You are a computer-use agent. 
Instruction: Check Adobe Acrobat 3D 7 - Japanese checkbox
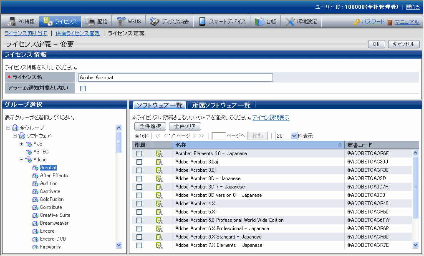(139, 187)
